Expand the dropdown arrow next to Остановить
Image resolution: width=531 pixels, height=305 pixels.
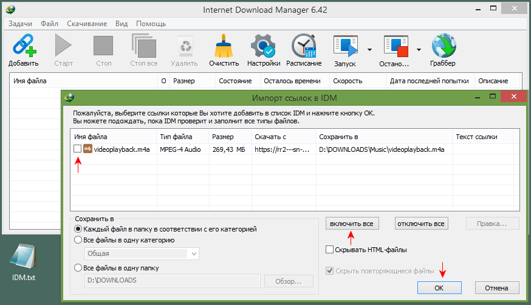(x=419, y=50)
